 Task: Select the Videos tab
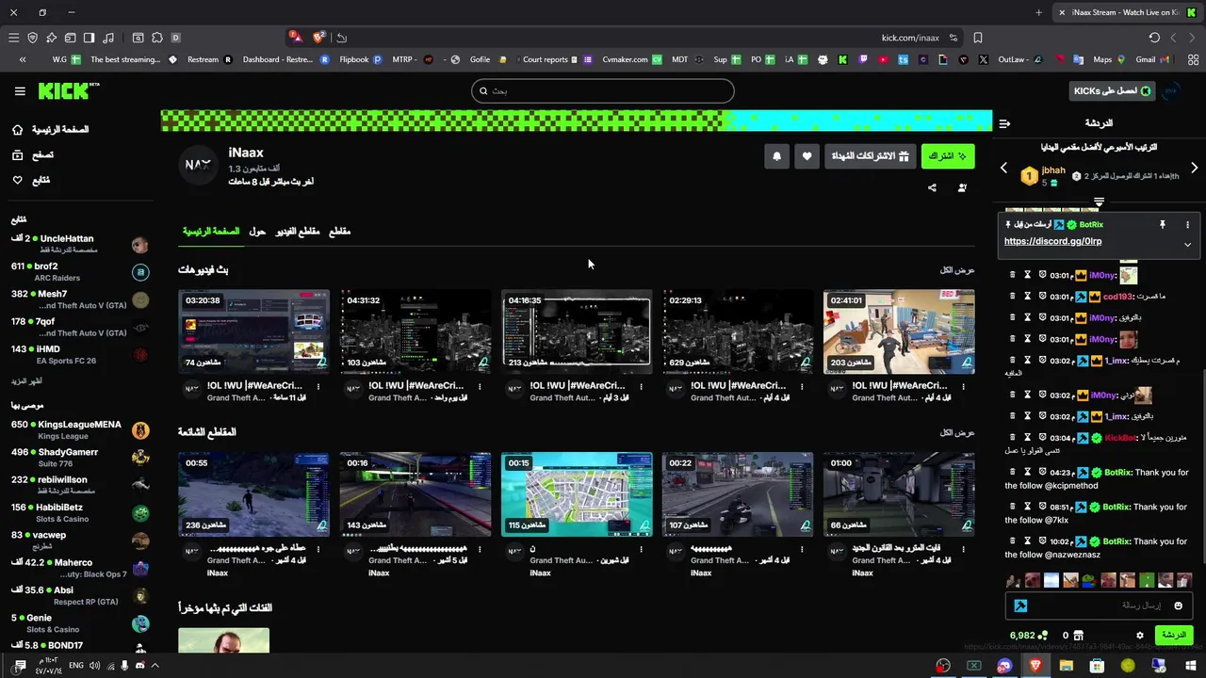298,232
